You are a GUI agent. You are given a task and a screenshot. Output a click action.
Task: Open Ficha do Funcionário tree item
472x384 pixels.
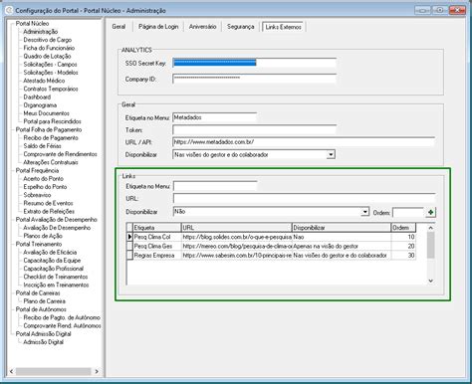click(49, 48)
